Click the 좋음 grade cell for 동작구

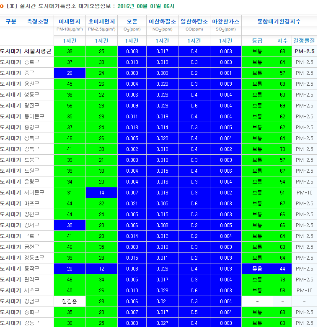pos(257,269)
